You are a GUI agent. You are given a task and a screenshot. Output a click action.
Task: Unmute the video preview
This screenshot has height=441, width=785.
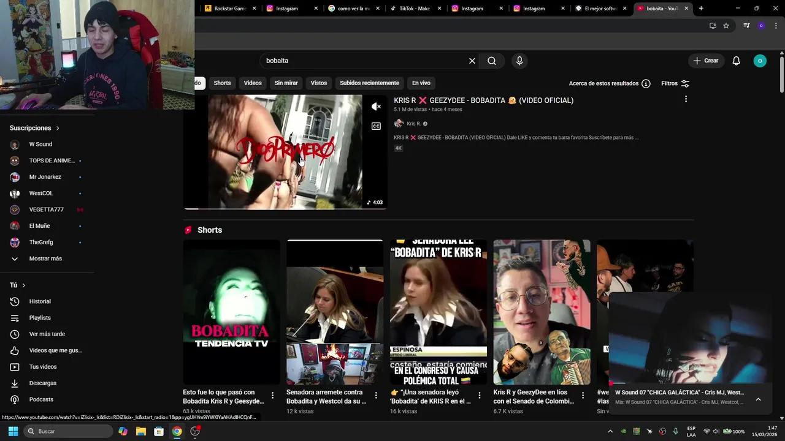pyautogui.click(x=377, y=107)
